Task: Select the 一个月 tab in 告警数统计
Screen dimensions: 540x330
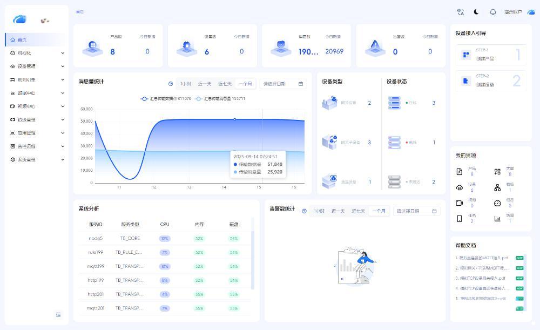Action: click(379, 211)
